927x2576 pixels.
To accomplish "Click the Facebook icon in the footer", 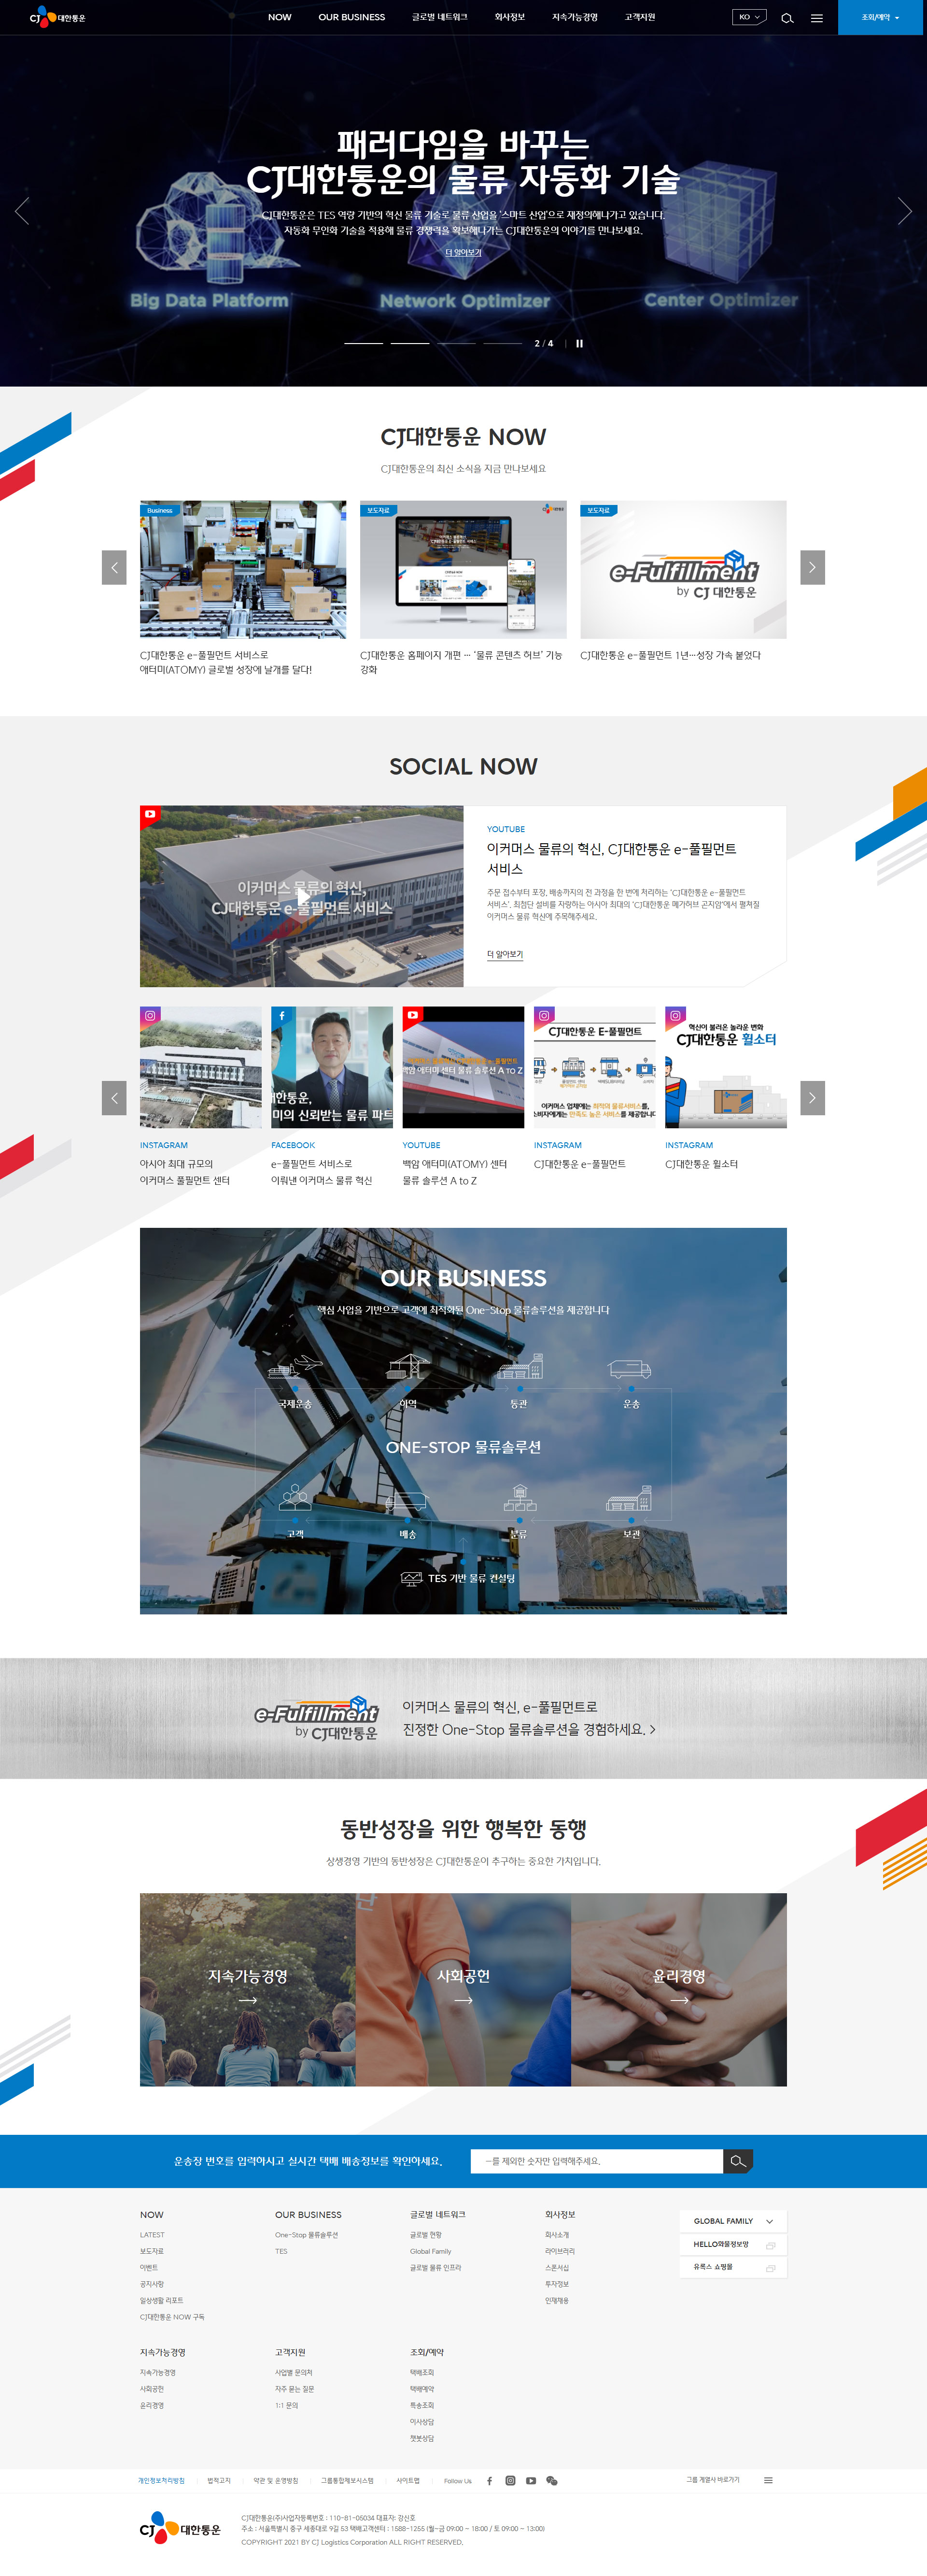I will [x=490, y=2480].
